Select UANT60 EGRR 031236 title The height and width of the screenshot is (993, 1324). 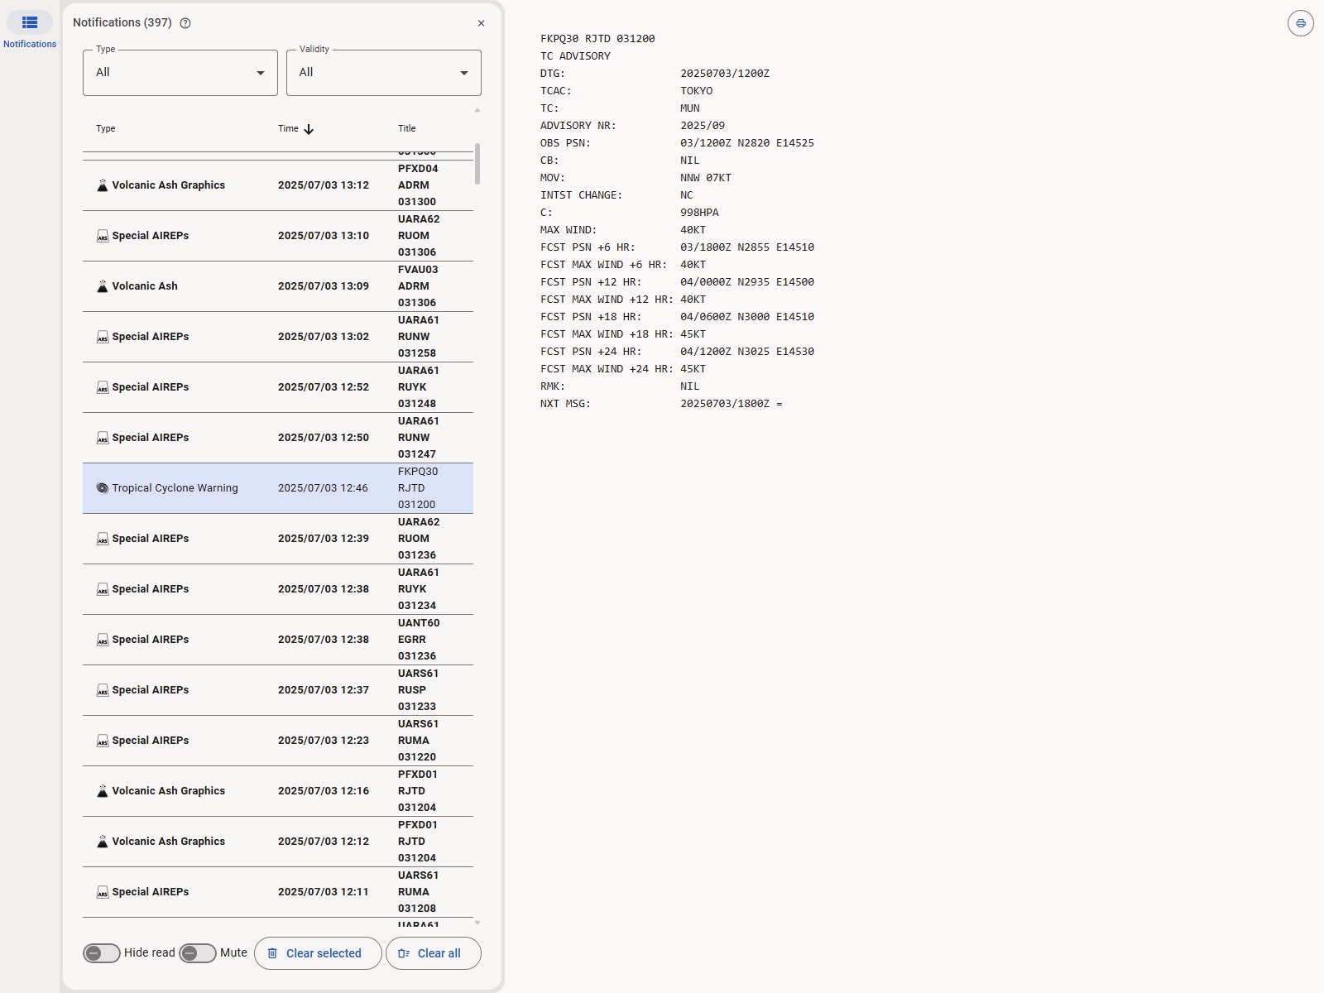[x=419, y=640]
